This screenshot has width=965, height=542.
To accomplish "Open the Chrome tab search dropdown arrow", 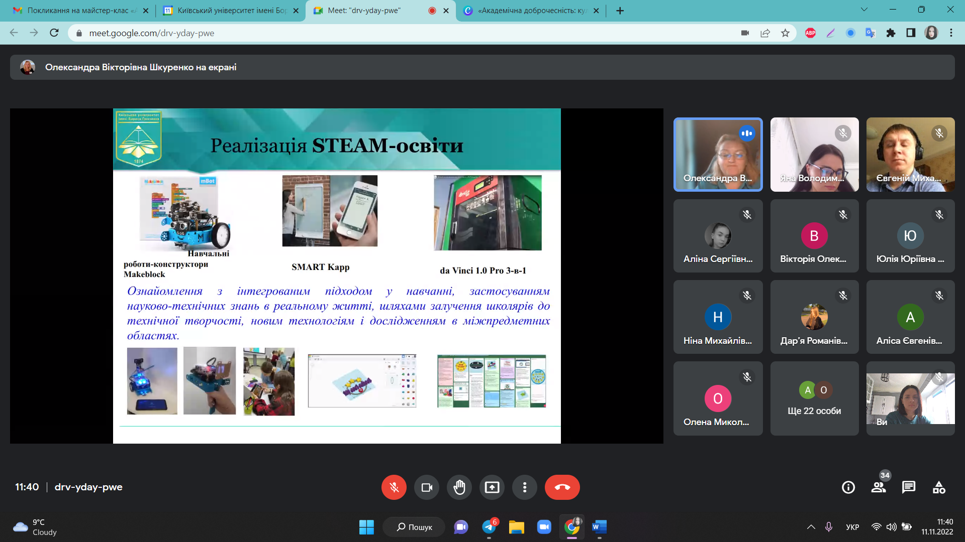I will pos(864,10).
